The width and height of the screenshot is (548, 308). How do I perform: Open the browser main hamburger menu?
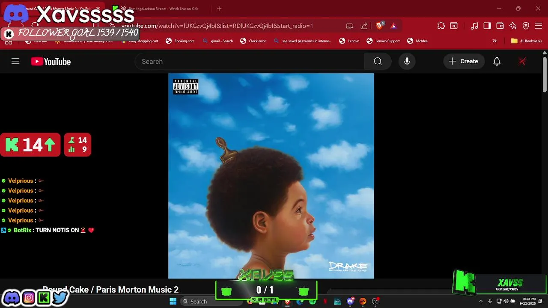coord(539,26)
